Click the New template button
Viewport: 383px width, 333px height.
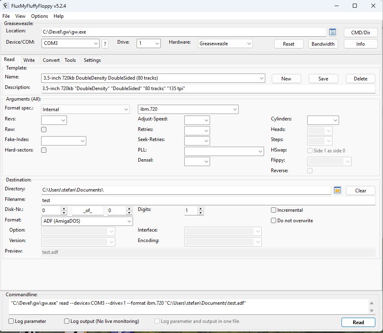(286, 79)
